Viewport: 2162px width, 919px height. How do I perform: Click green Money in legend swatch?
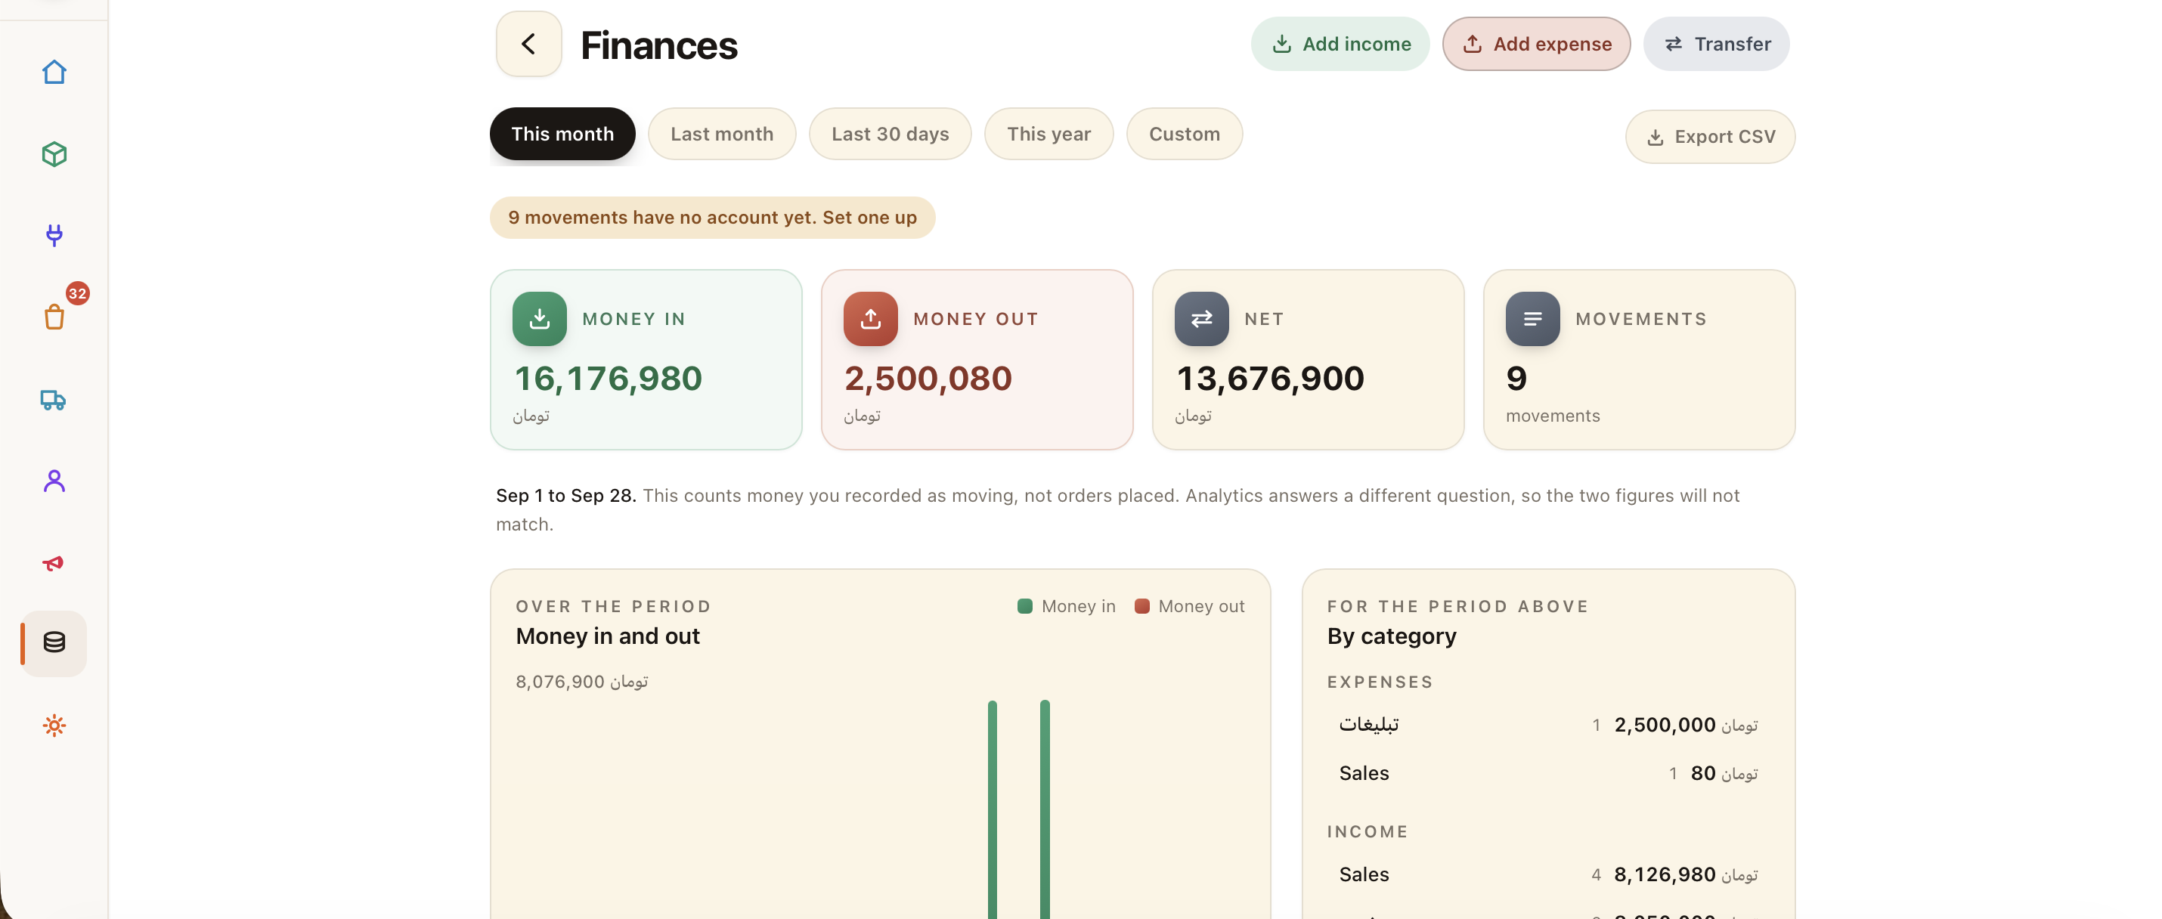tap(1024, 606)
